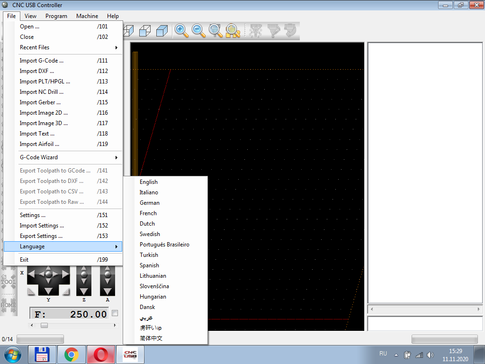Choose Exit from the File menu

[x=63, y=260]
